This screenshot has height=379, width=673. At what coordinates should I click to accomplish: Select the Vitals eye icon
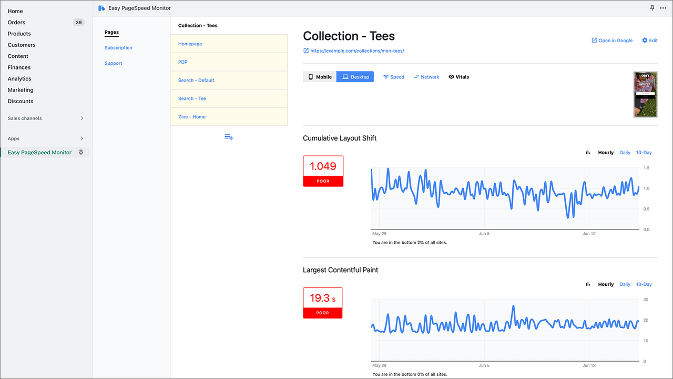(x=451, y=76)
